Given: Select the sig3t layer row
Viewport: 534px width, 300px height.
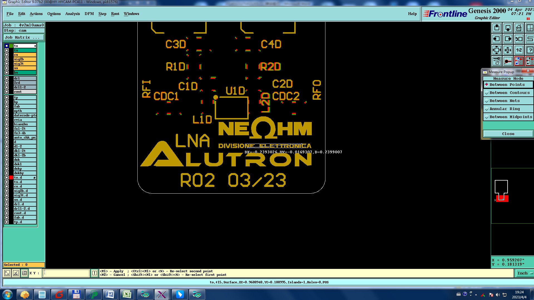Looking at the screenshot, I should click(x=25, y=64).
